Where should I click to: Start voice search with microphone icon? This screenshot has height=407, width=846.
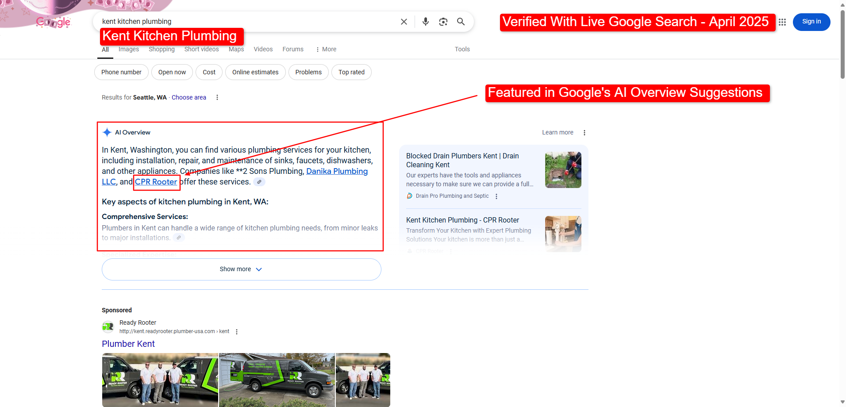[425, 22]
